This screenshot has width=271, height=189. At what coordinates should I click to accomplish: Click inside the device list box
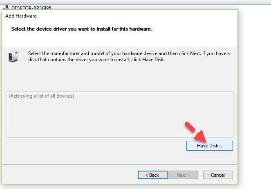coord(120,115)
